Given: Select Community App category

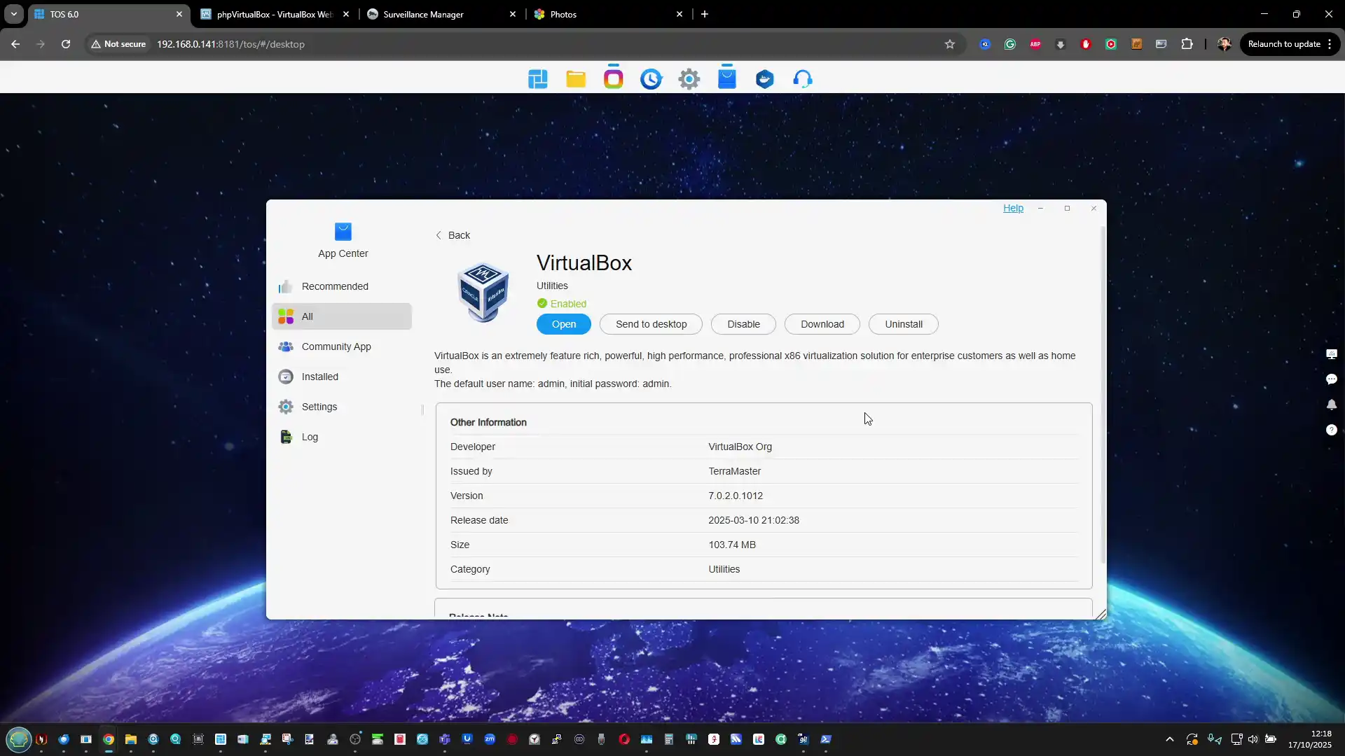Looking at the screenshot, I should tap(336, 346).
